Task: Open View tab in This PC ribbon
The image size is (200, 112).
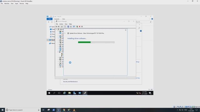Action: point(63,19)
